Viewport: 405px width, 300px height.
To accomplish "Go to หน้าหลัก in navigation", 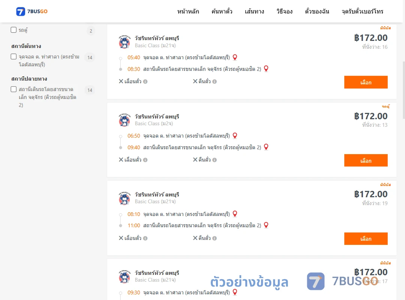I will (188, 11).
